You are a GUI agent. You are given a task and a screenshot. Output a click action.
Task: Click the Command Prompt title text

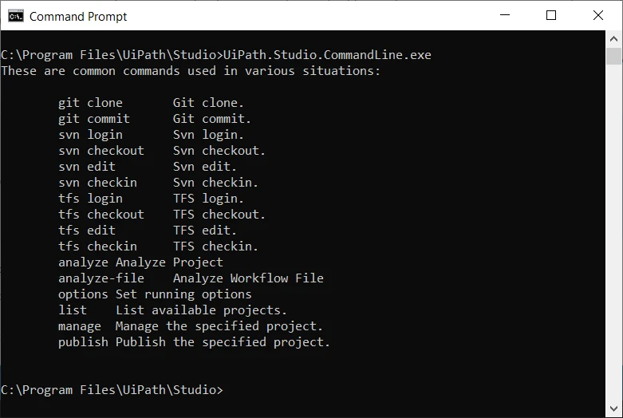click(x=78, y=16)
